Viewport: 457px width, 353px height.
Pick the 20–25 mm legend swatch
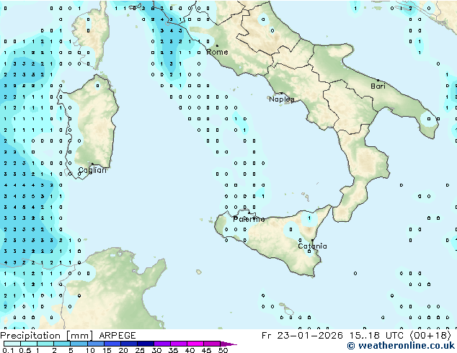click(129, 344)
